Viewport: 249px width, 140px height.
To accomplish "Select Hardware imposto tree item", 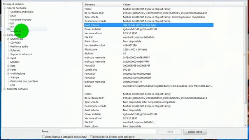I will click(21, 19).
